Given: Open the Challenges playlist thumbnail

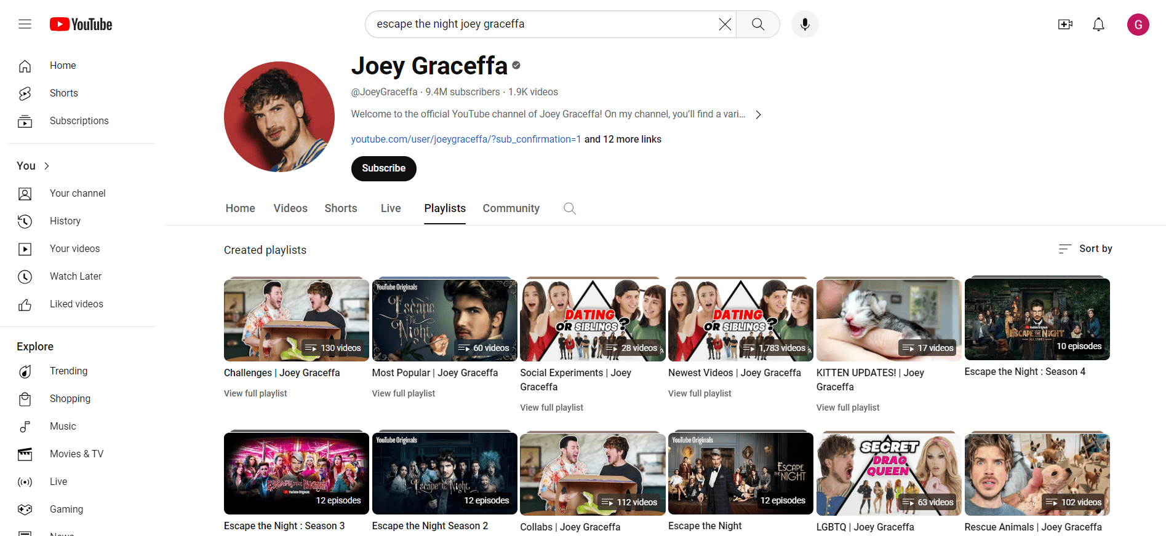Looking at the screenshot, I should (x=297, y=320).
